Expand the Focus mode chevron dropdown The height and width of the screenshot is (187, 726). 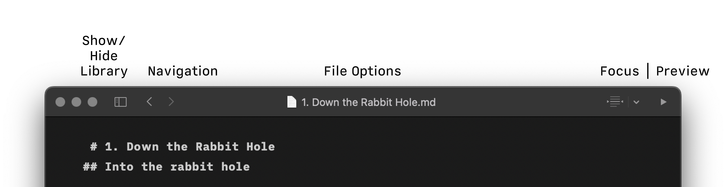pyautogui.click(x=636, y=102)
